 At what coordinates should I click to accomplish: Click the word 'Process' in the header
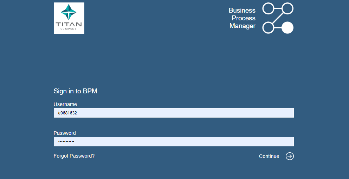pyautogui.click(x=244, y=18)
